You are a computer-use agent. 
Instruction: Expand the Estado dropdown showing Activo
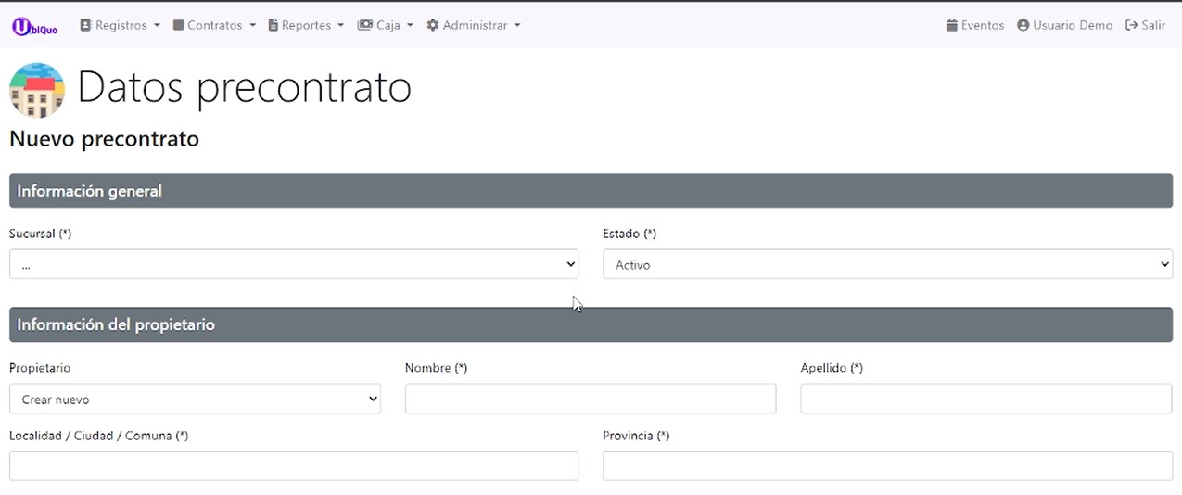tap(887, 264)
